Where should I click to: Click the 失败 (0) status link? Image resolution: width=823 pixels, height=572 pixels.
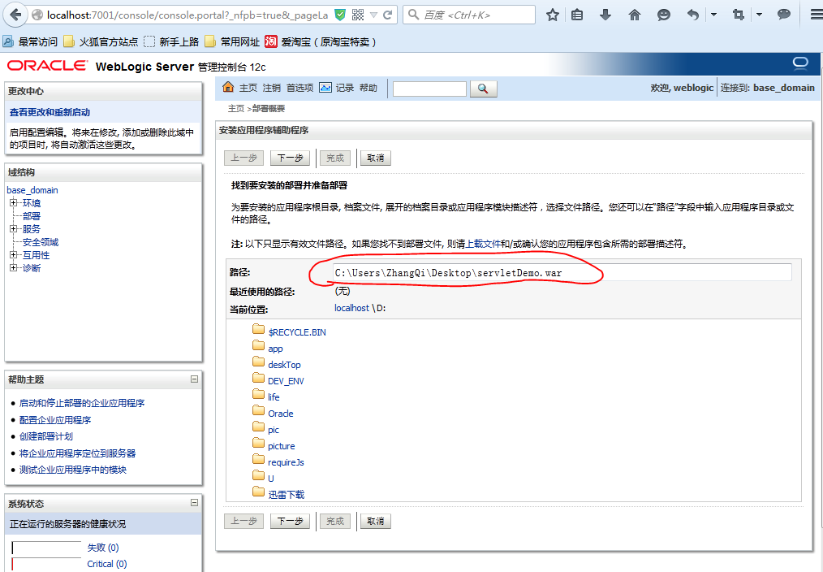pos(103,548)
